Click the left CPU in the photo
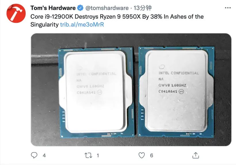 tap(96, 93)
